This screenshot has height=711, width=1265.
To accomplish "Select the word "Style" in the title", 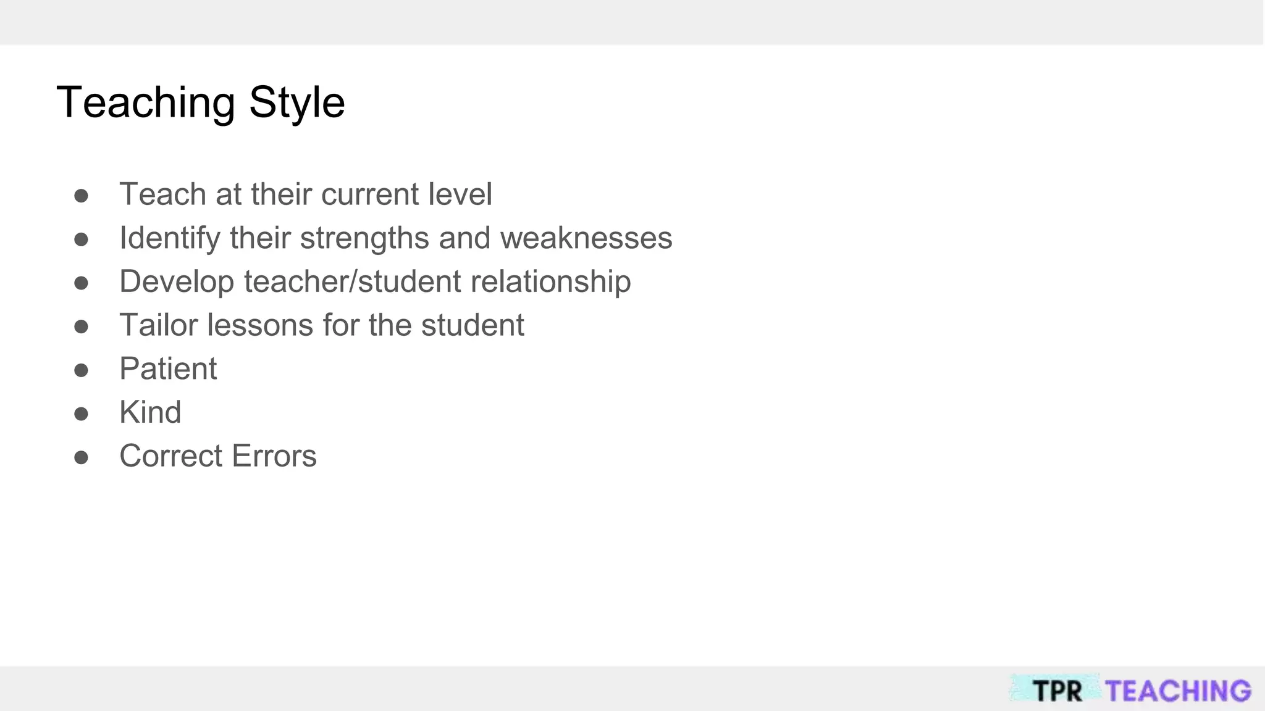I will pyautogui.click(x=297, y=102).
